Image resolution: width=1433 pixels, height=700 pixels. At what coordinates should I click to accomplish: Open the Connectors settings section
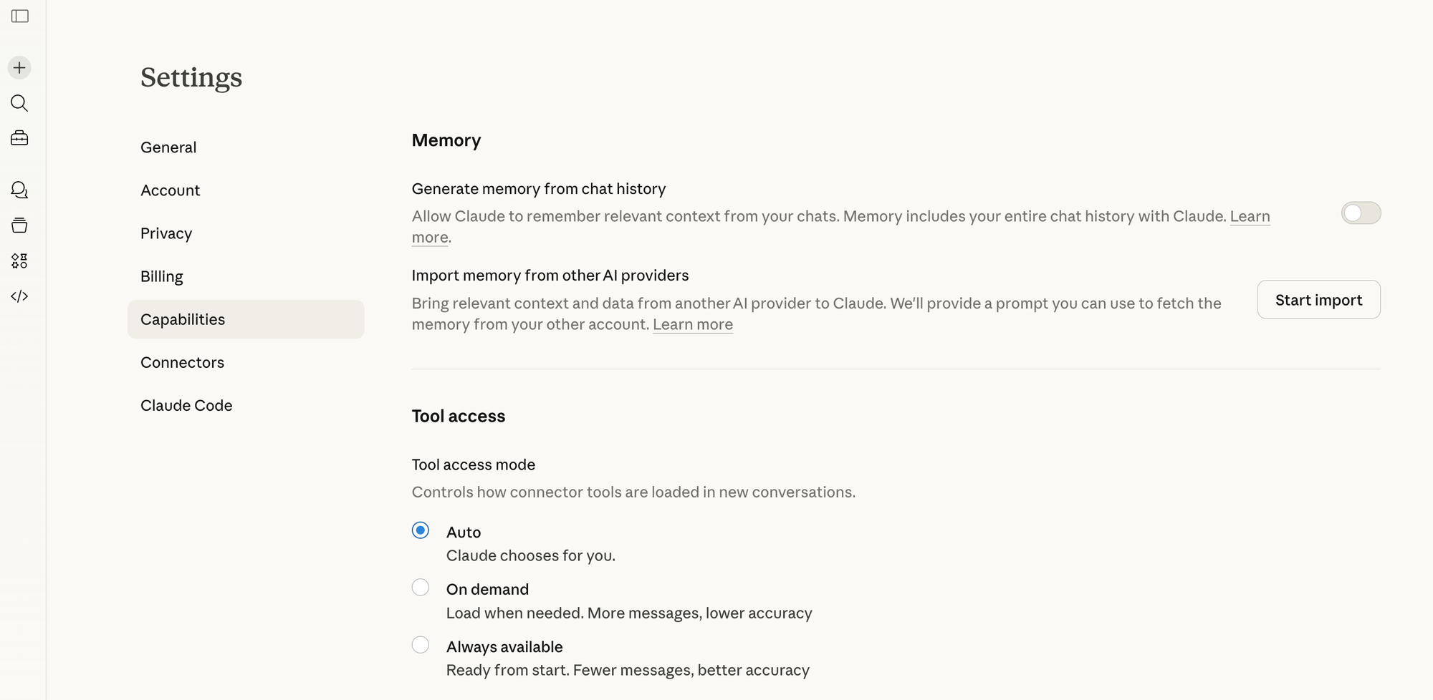[x=182, y=362]
